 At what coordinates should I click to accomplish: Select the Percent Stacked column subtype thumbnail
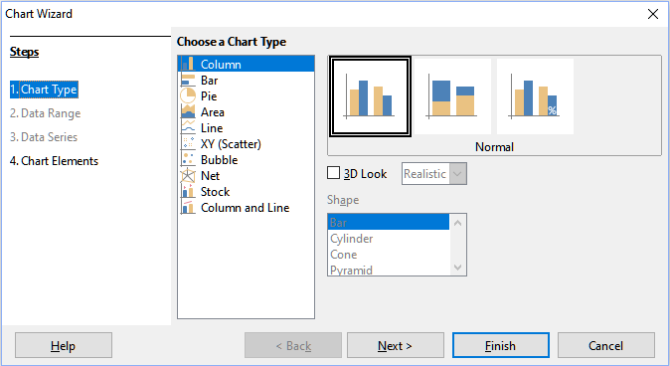(x=535, y=96)
